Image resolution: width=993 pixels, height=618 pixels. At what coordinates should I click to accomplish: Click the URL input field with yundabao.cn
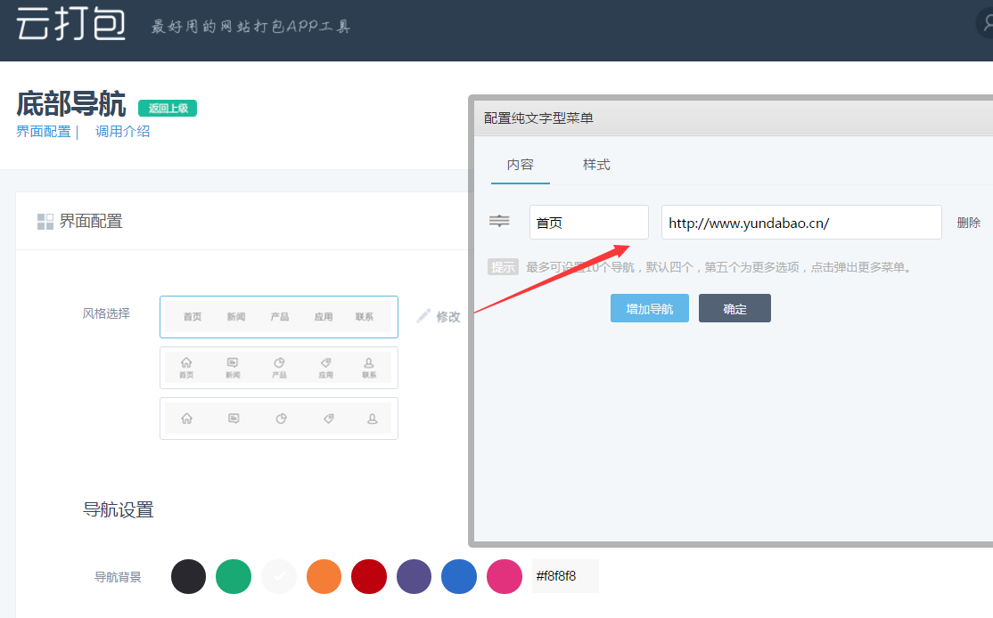[800, 223]
